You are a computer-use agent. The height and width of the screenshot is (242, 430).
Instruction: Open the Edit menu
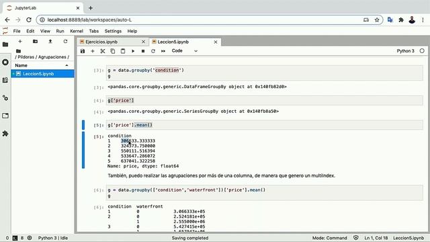[30, 31]
